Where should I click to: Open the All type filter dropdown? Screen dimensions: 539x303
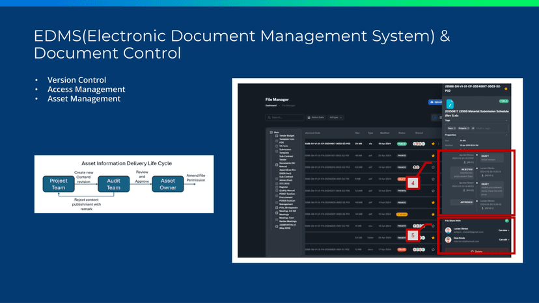pos(337,118)
